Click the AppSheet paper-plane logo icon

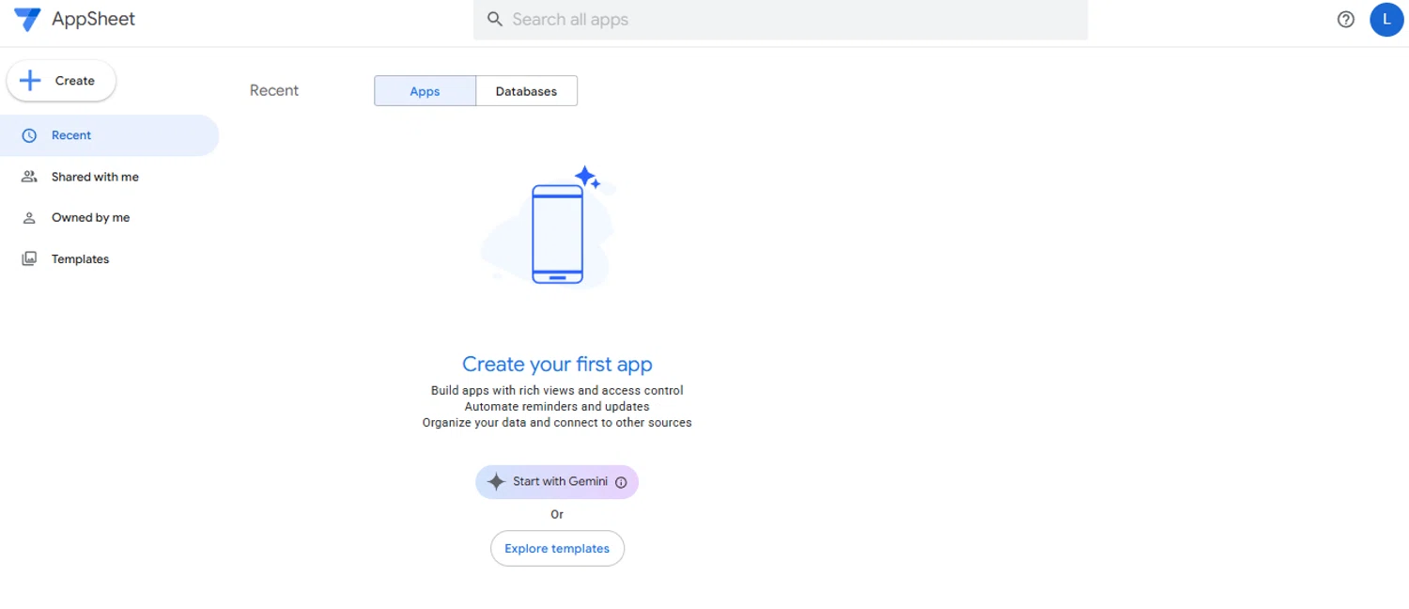27,19
